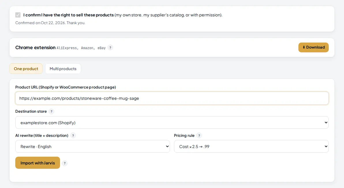Open help icon beside Pricing rule
This screenshot has height=188, width=344.
(199, 135)
